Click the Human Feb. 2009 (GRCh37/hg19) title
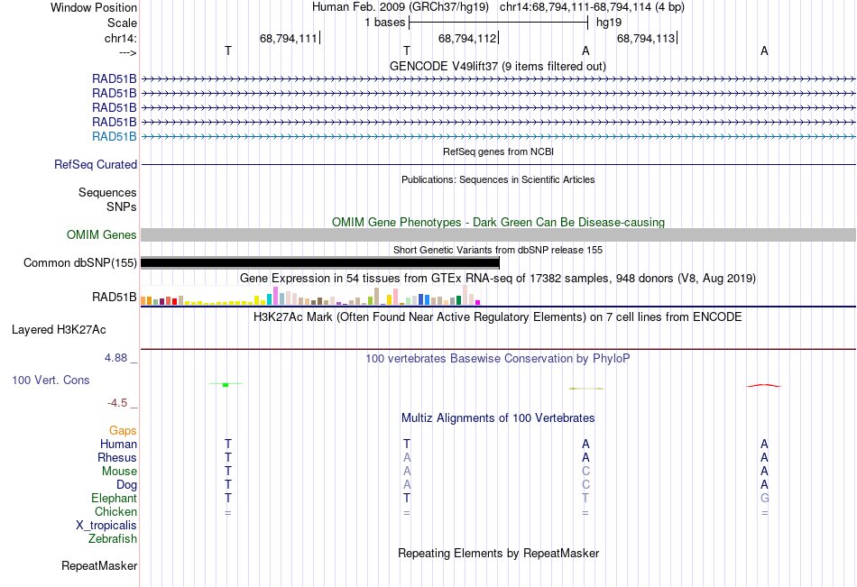Viewport: 857px width, 587px height. point(400,7)
